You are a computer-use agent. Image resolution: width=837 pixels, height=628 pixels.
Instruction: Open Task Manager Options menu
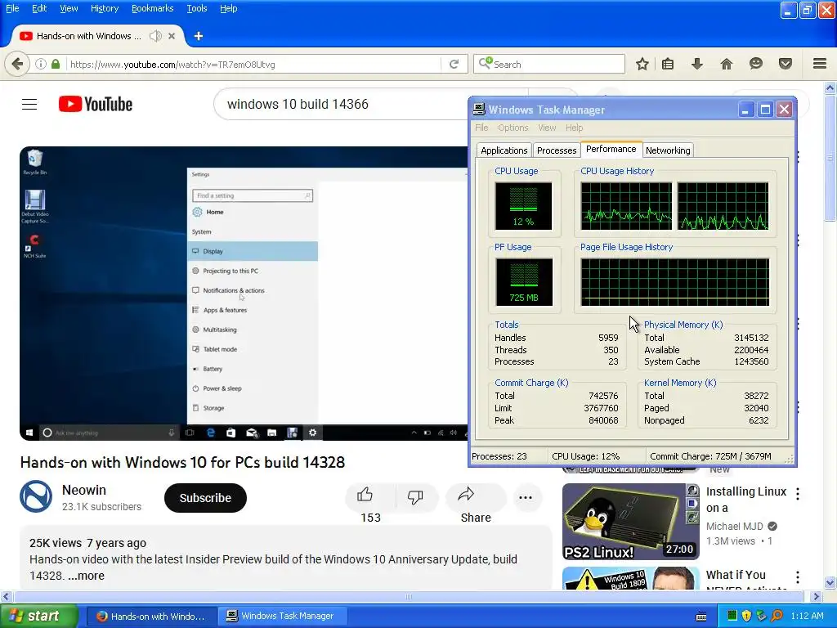(x=513, y=128)
